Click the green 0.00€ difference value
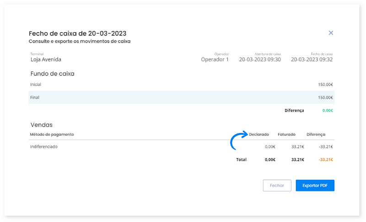 coord(327,110)
